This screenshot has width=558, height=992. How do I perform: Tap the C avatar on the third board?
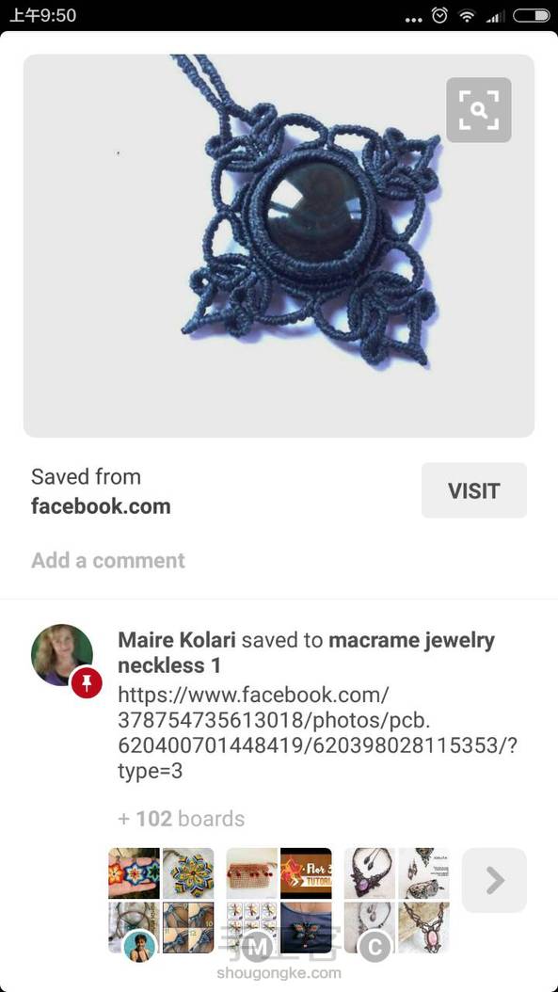375,947
